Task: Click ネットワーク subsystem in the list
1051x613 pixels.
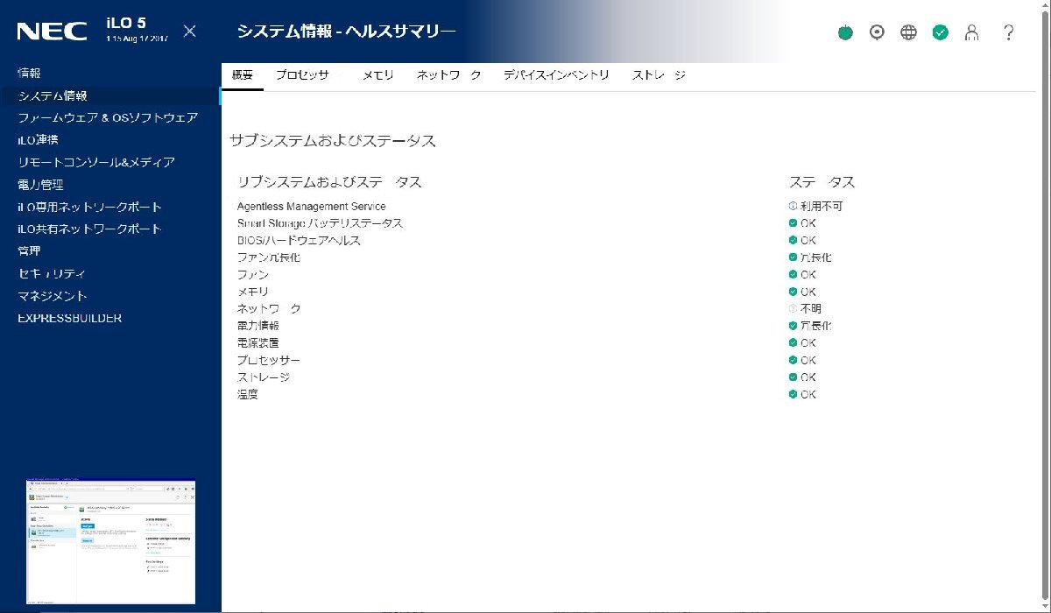Action: (x=269, y=308)
